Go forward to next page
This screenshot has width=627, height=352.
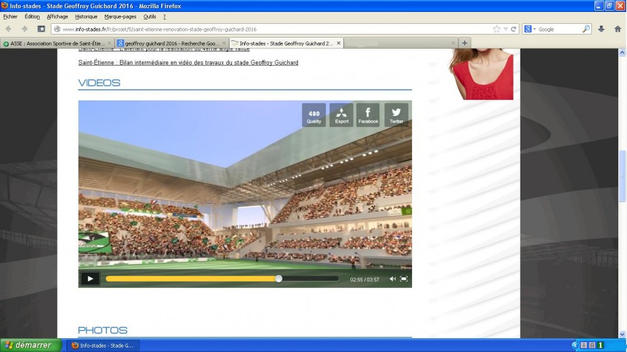(x=24, y=29)
